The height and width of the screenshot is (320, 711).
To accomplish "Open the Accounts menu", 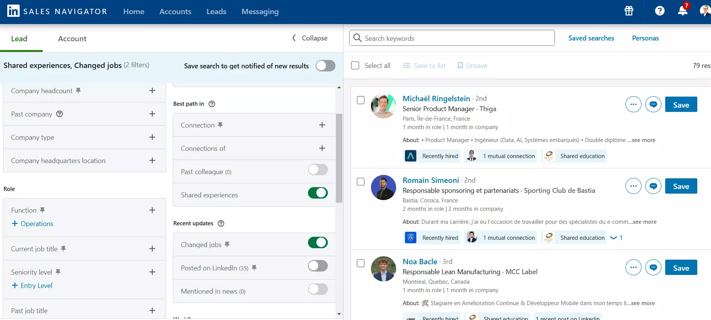I will [x=175, y=11].
